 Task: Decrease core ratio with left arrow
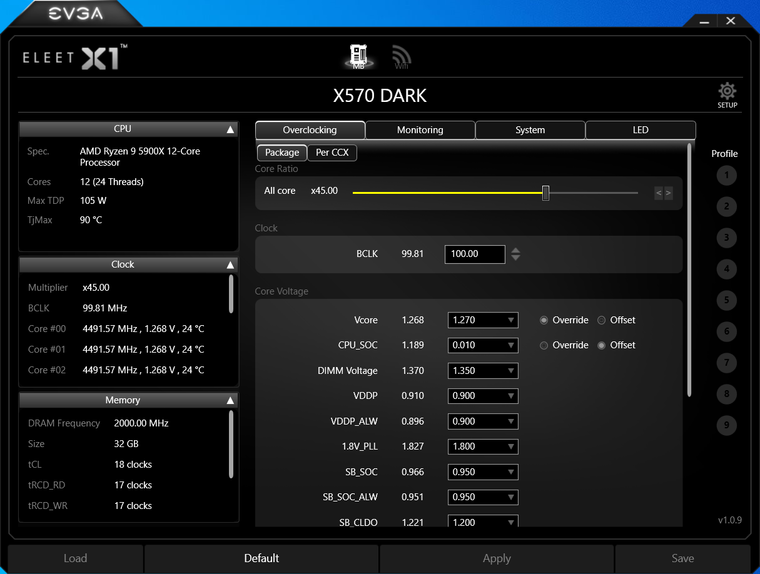(x=659, y=193)
